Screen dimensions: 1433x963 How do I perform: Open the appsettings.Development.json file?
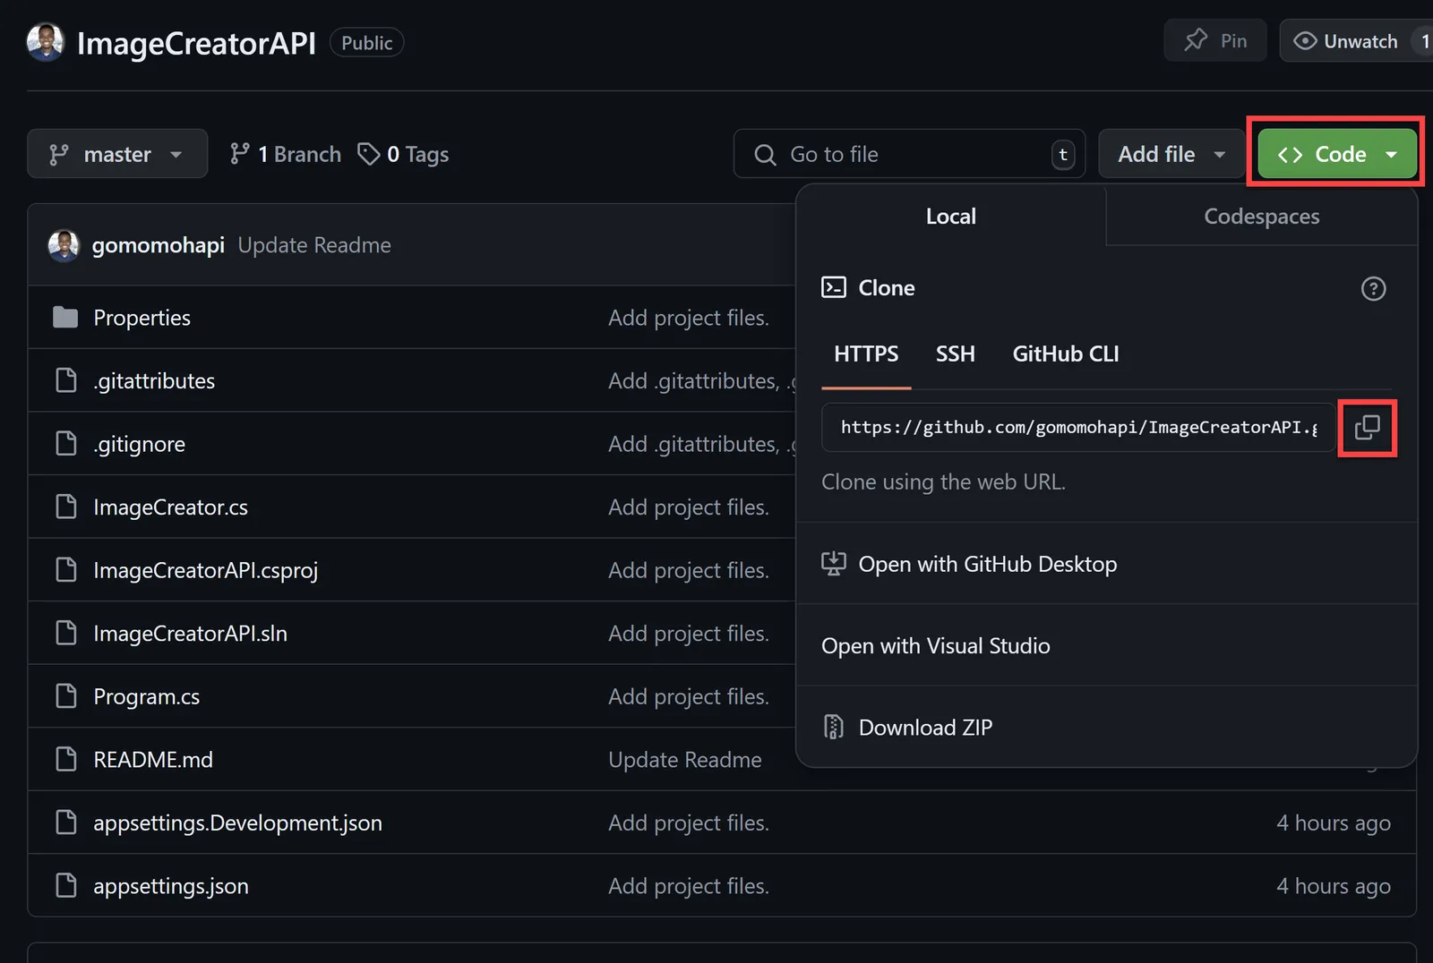pos(238,822)
